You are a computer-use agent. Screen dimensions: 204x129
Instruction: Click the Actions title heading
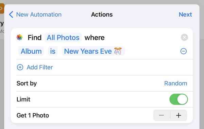click(x=102, y=14)
